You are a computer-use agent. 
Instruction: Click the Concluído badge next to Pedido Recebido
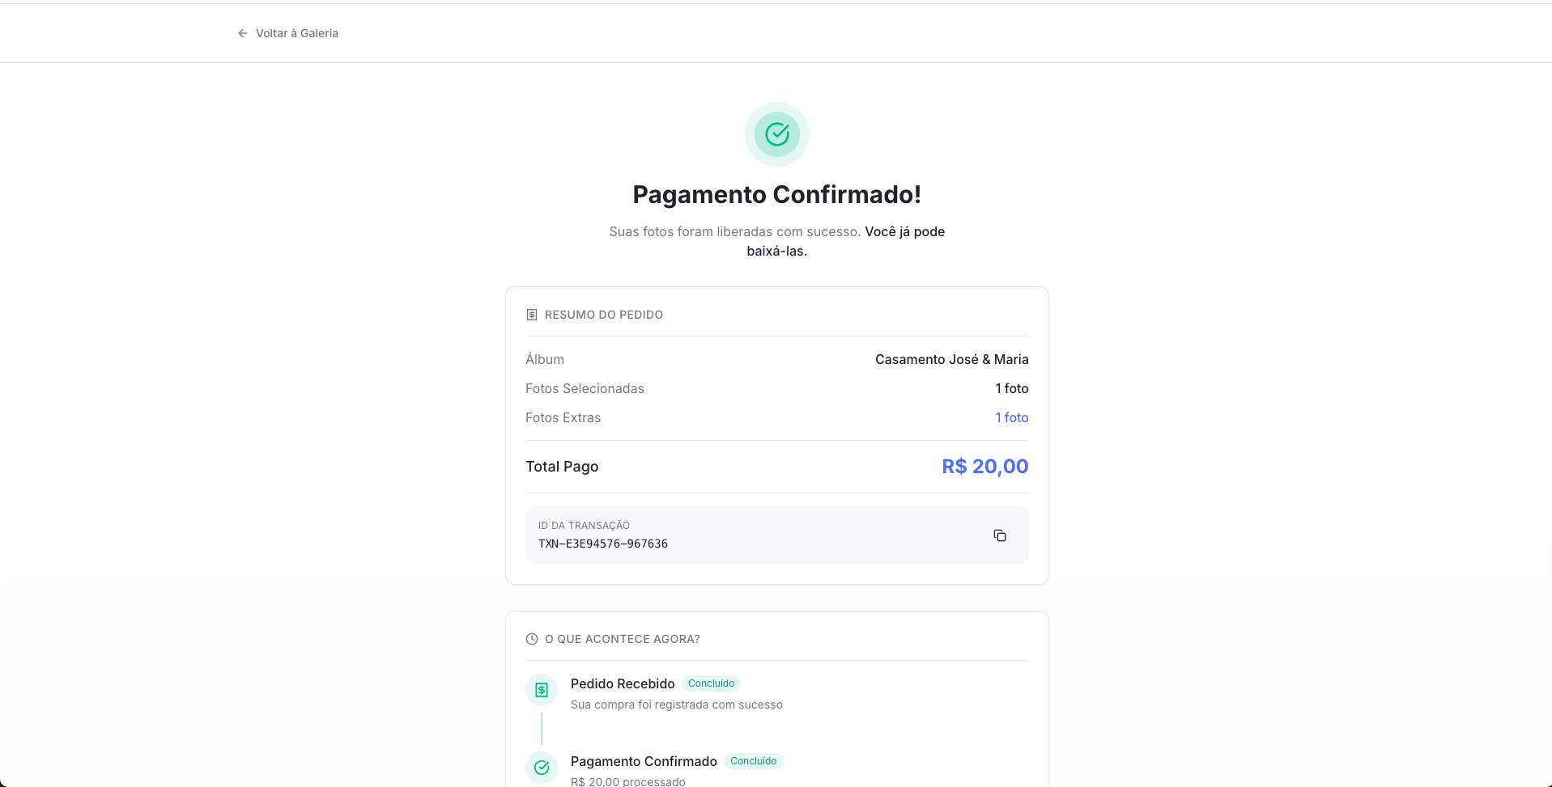711,683
